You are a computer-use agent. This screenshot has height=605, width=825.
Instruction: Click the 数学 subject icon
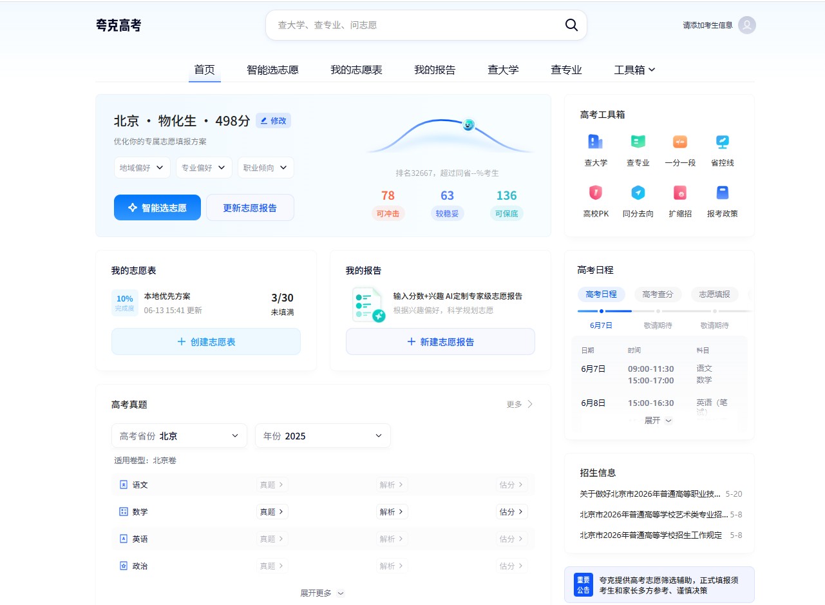[x=124, y=512]
